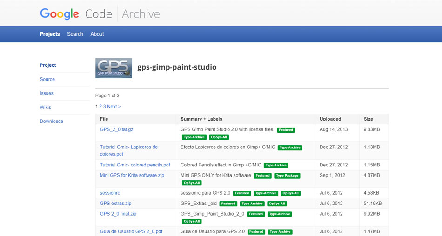
Task: Click OpSys-All label on GPS_2_0.tar.gz row
Action: (x=219, y=137)
